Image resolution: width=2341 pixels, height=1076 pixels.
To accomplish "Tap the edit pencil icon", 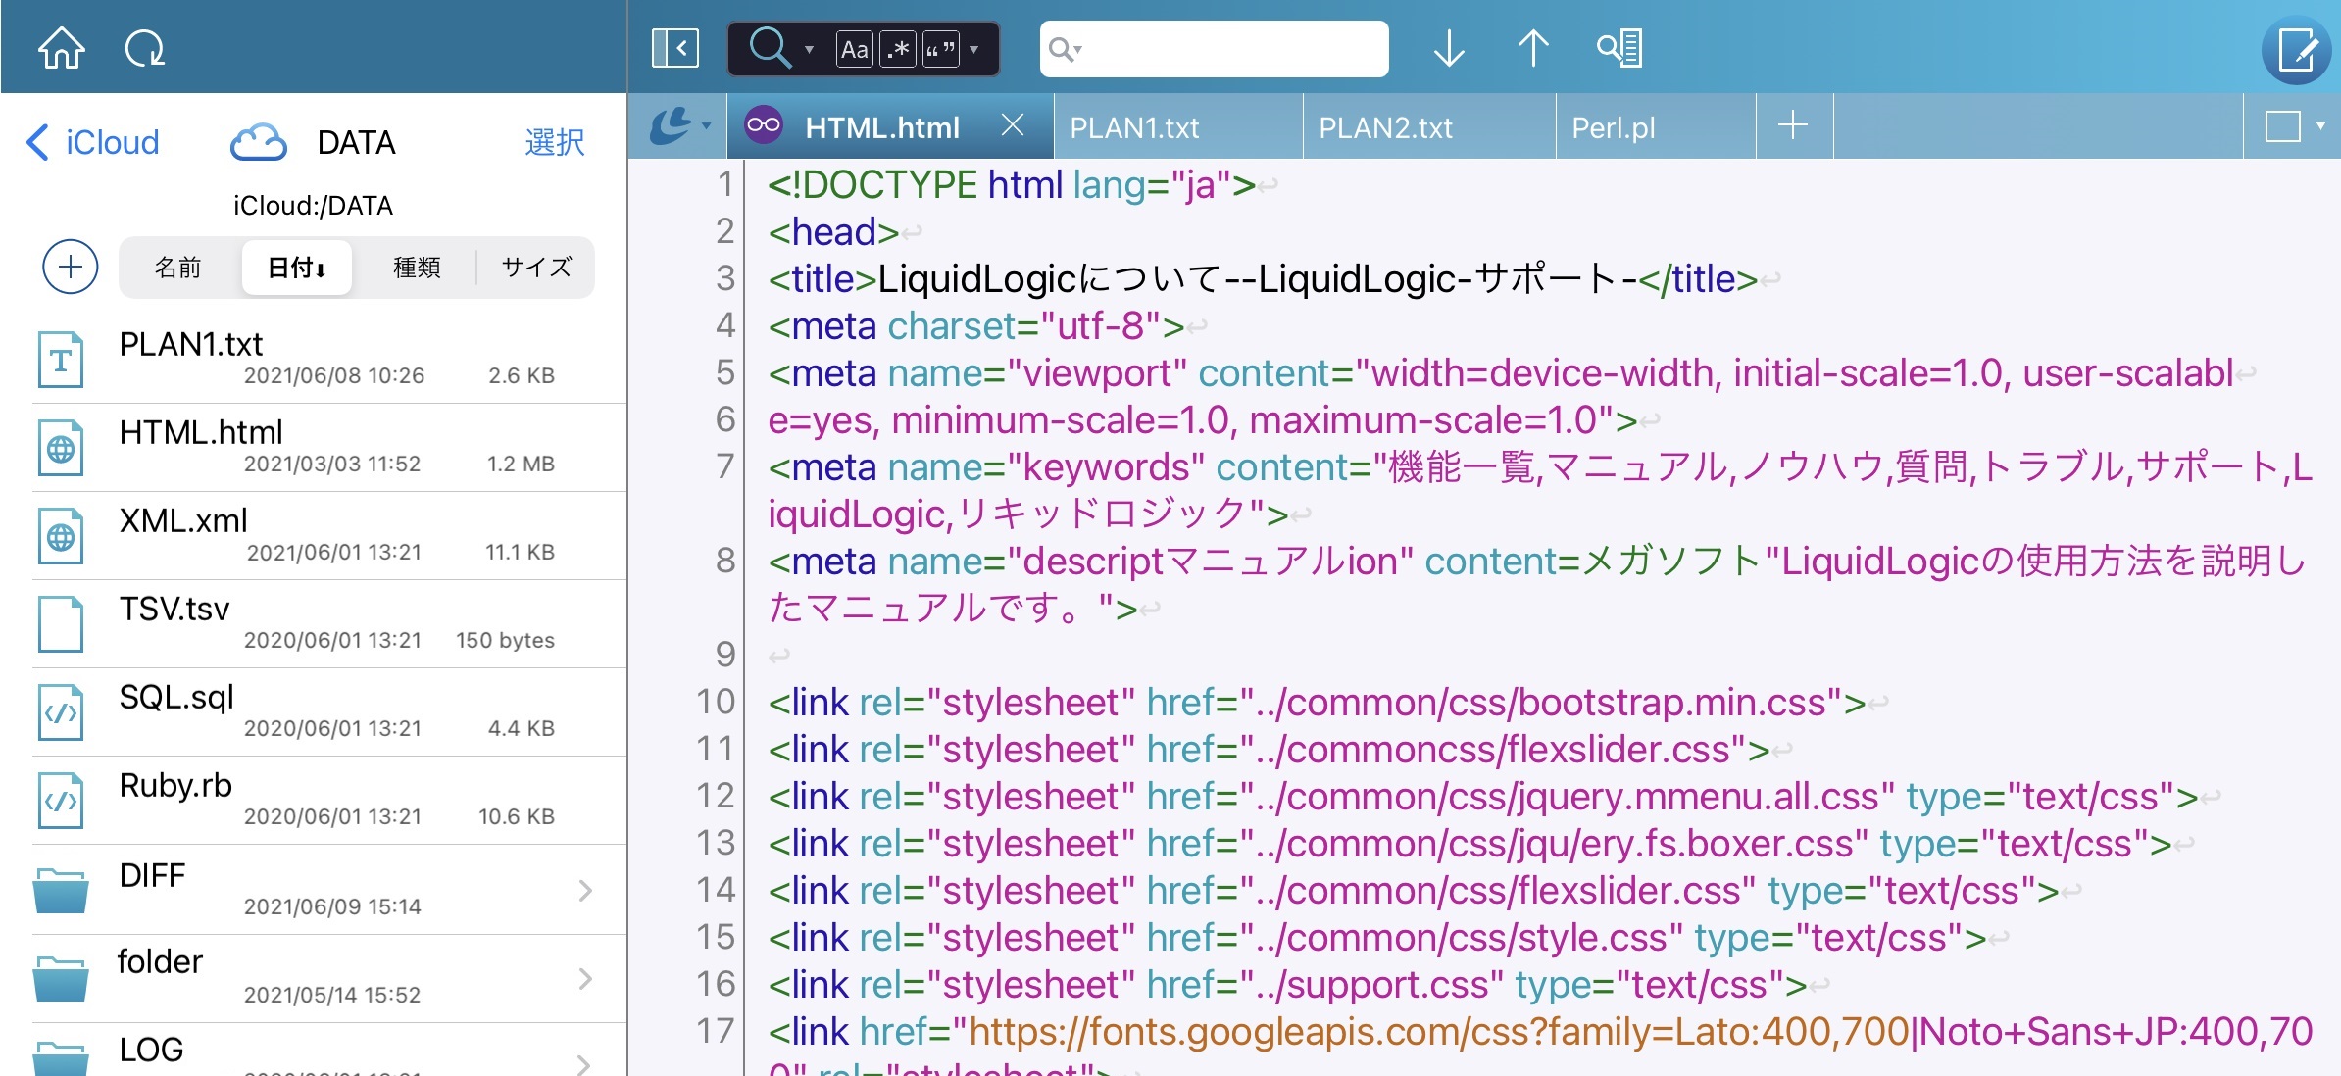I will pos(2296,49).
